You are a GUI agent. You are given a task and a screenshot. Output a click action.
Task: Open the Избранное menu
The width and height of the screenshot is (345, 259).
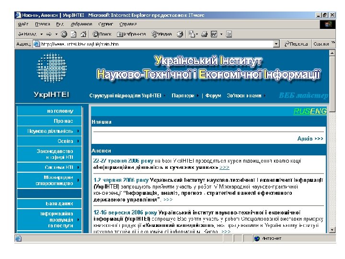81,24
